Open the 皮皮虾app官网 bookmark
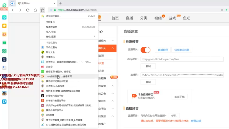The height and width of the screenshot is (129, 229). (x=69, y=105)
